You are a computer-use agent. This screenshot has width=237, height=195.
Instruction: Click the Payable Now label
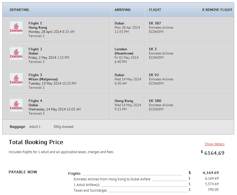coord(23,172)
